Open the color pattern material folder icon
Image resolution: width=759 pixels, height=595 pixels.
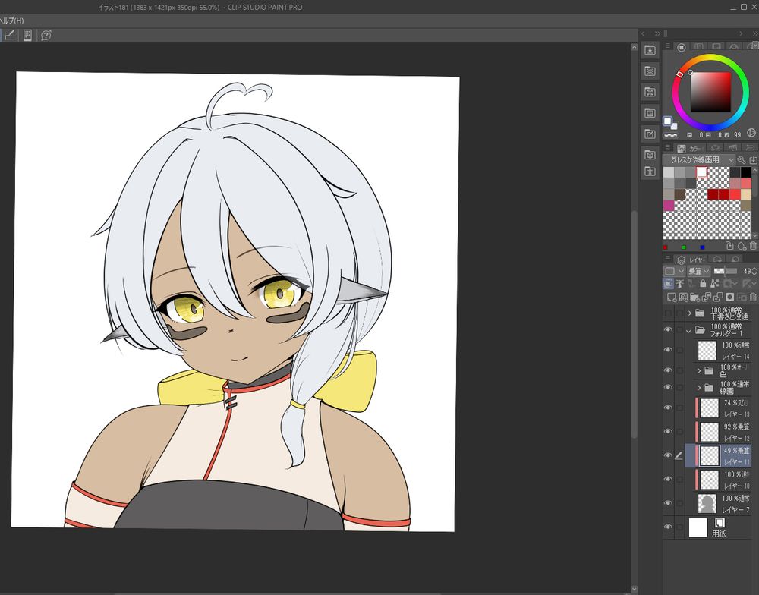tap(650, 71)
